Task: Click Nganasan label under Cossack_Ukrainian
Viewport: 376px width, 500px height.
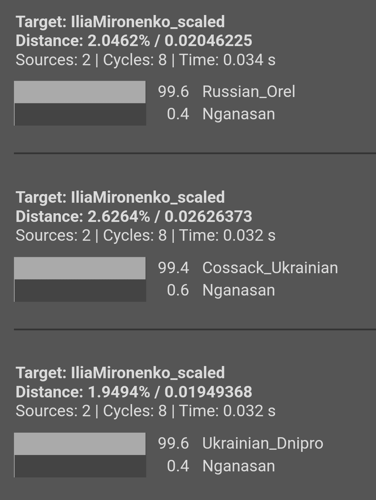Action: (x=239, y=290)
